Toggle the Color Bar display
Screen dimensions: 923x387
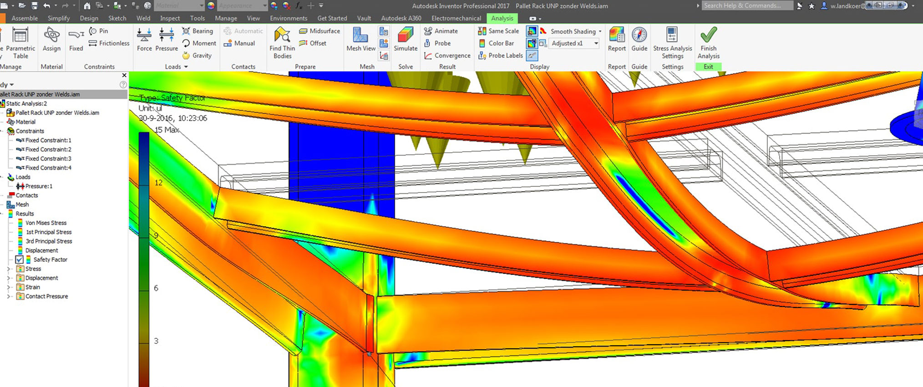(x=496, y=43)
